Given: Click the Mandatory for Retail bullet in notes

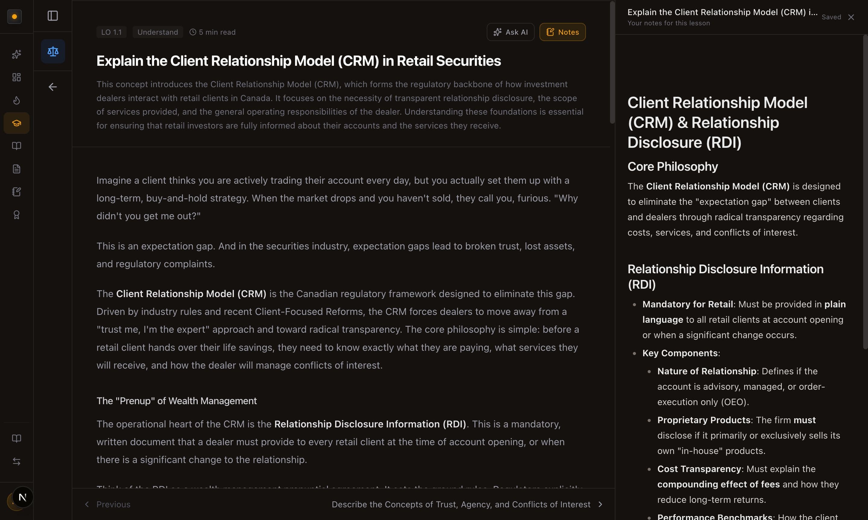Looking at the screenshot, I should 744,319.
